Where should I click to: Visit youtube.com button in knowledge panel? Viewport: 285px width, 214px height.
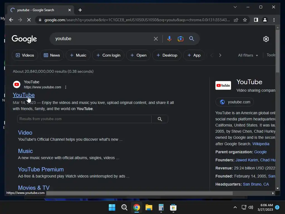tap(234, 102)
